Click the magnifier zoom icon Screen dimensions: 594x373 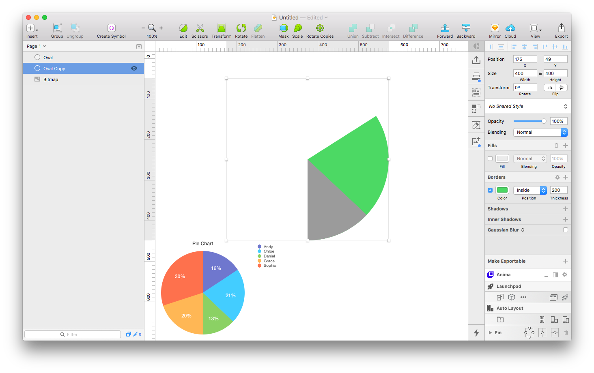click(152, 28)
